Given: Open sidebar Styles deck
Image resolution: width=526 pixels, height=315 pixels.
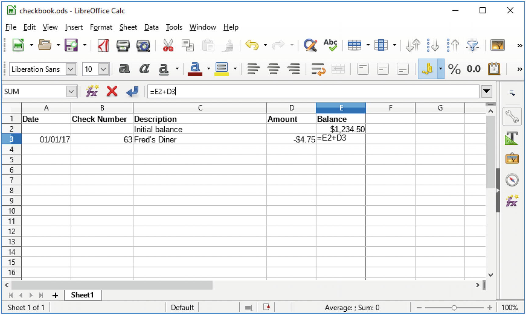Looking at the screenshot, I should [x=512, y=138].
